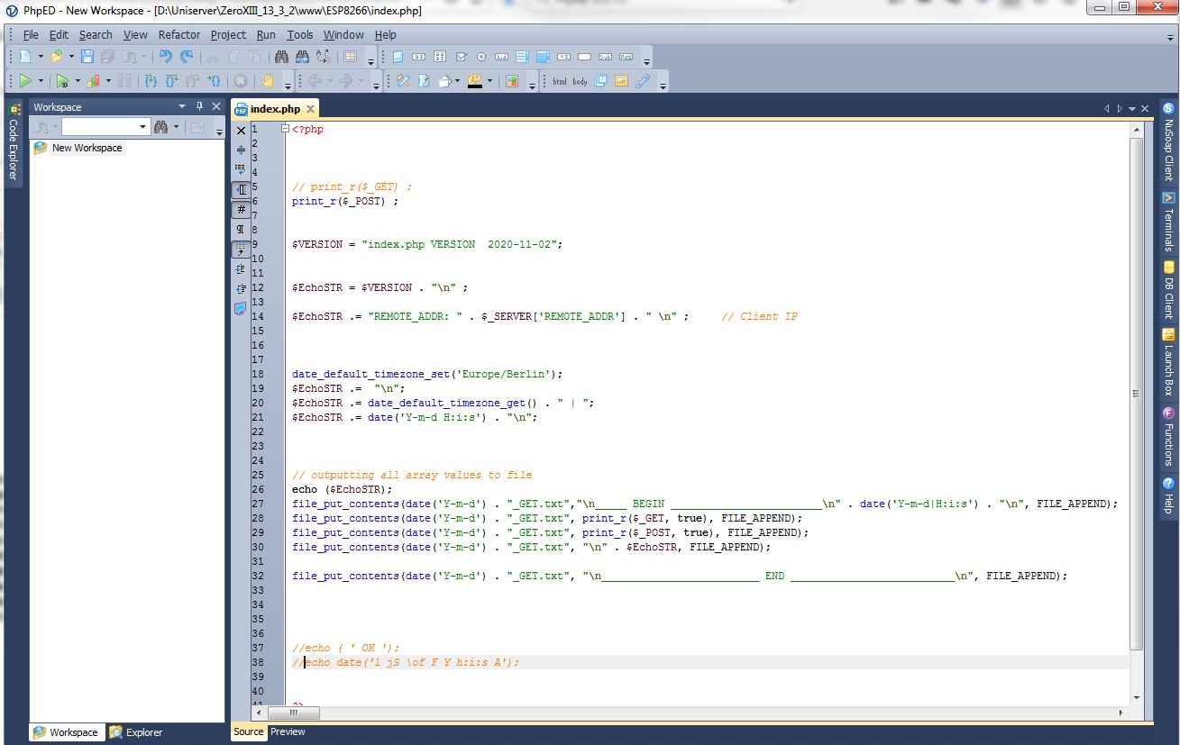Click the insert image icon in HTML toolbar
This screenshot has height=745, width=1180.
tap(621, 81)
